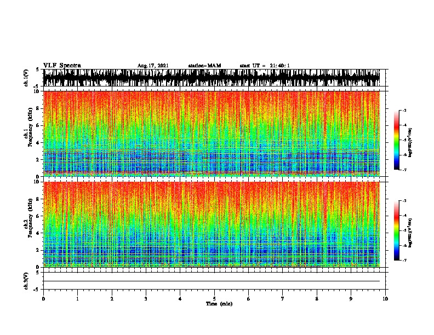Click the "Time (min)" axis label

(x=219, y=304)
